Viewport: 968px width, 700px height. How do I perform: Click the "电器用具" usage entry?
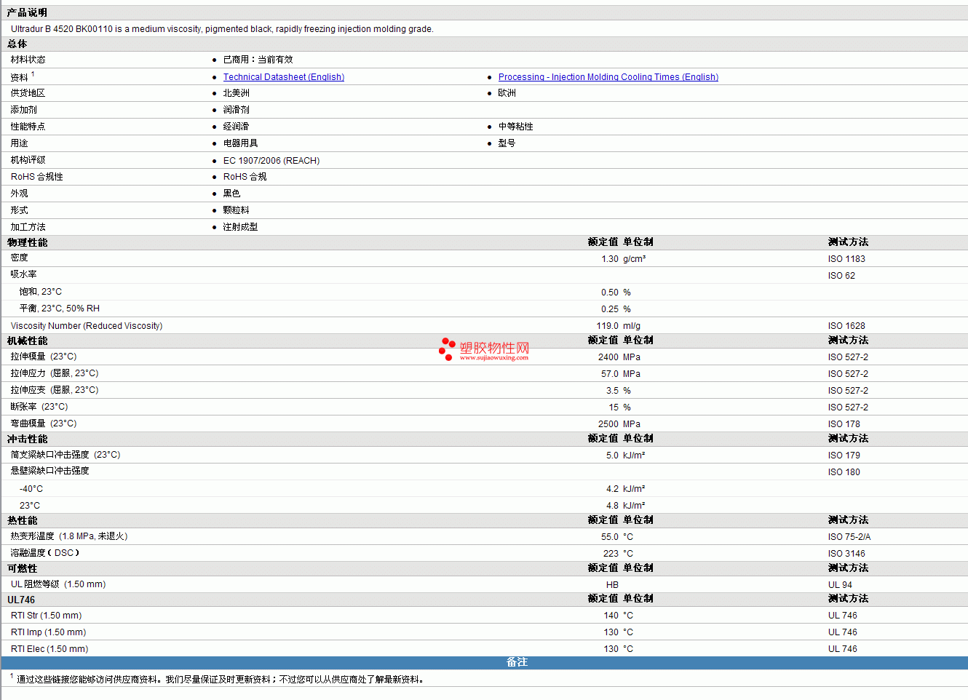pos(240,143)
